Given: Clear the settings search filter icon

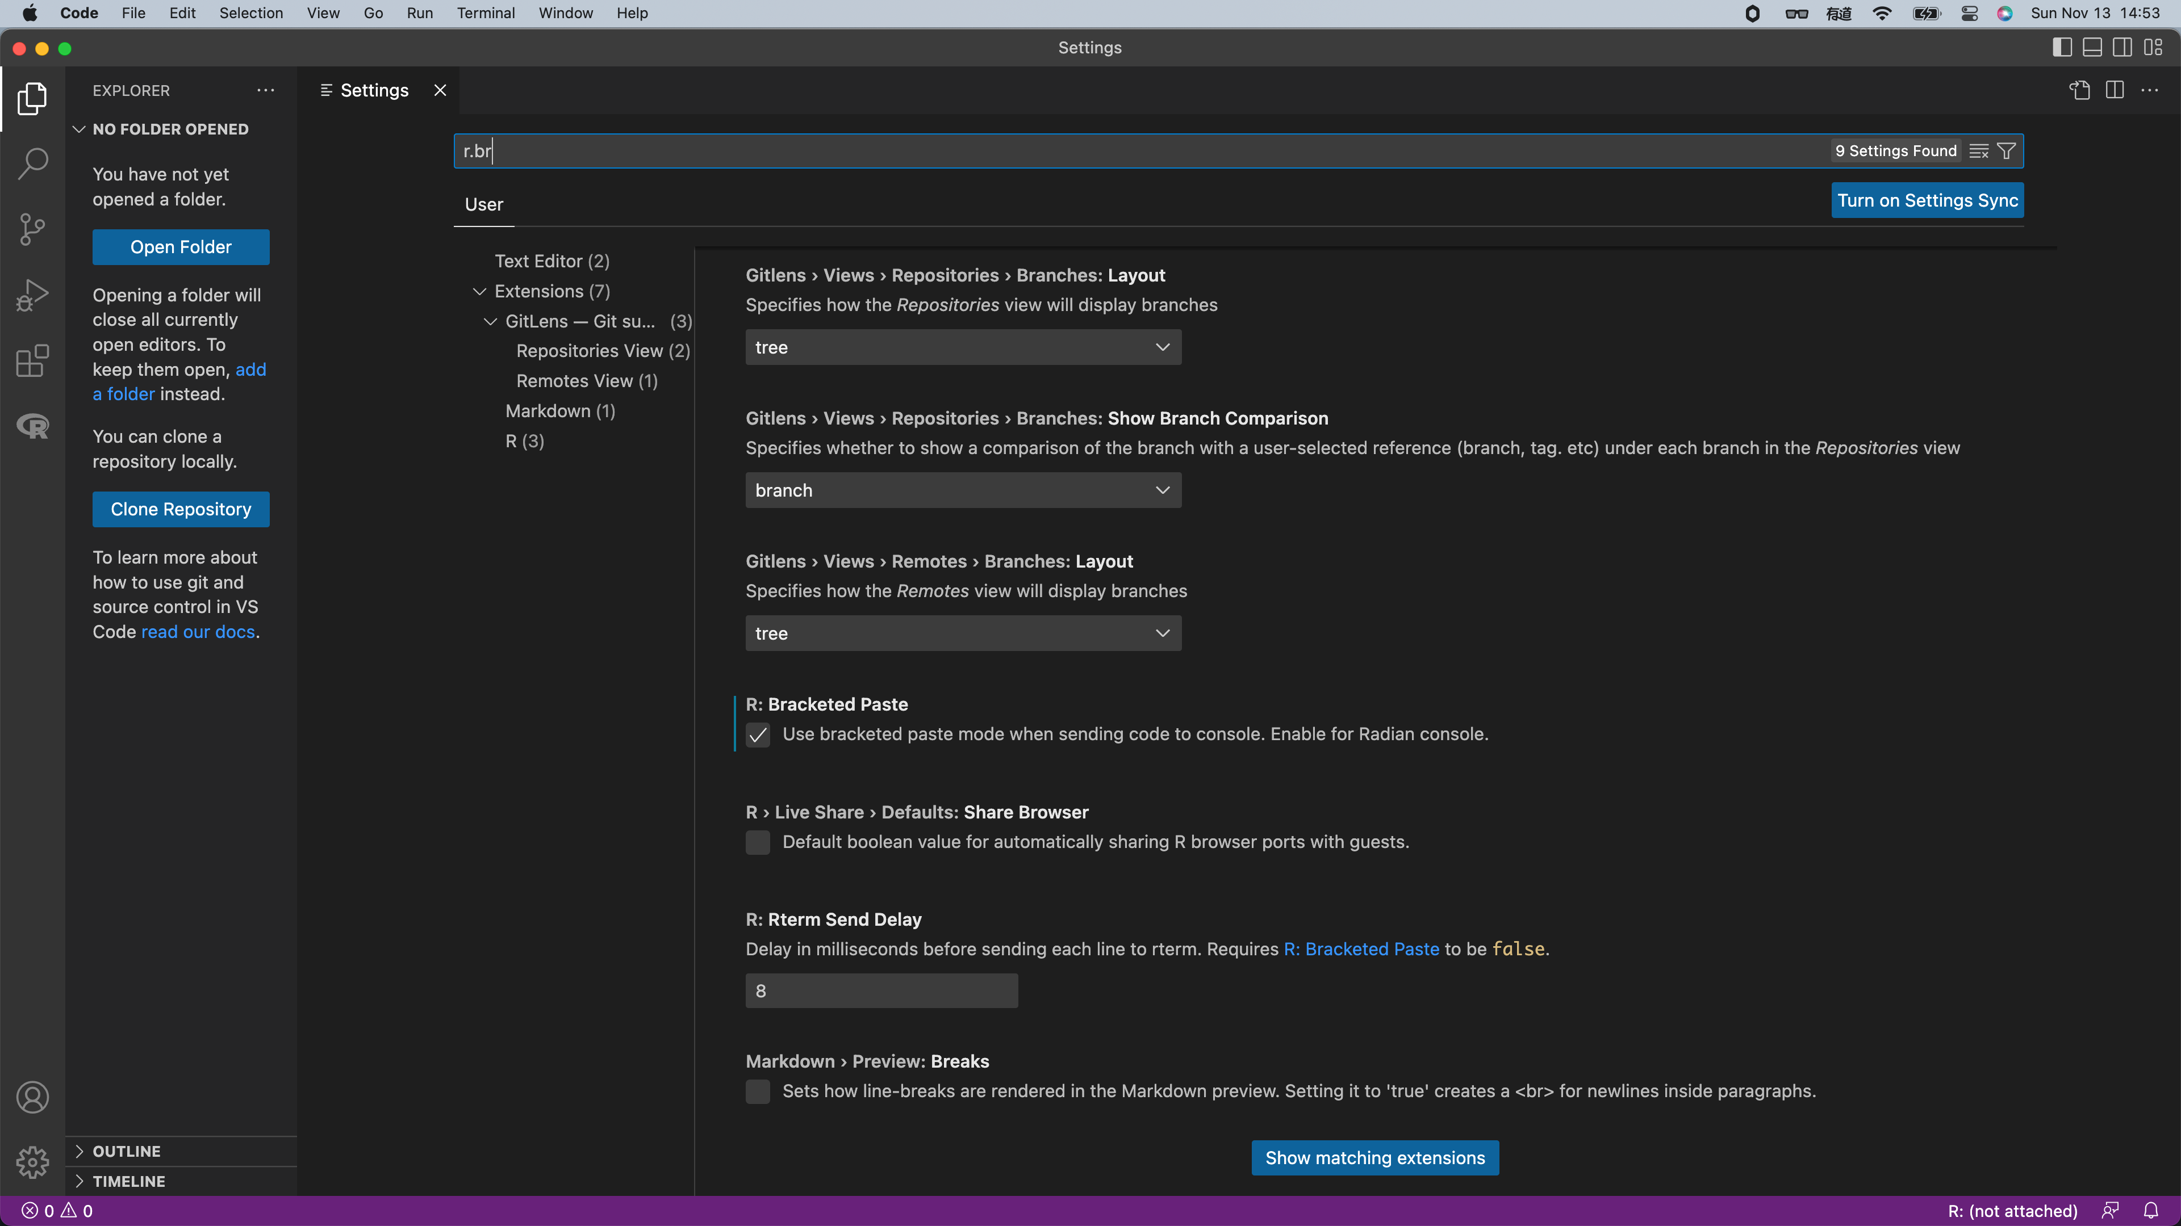Looking at the screenshot, I should [1979, 150].
